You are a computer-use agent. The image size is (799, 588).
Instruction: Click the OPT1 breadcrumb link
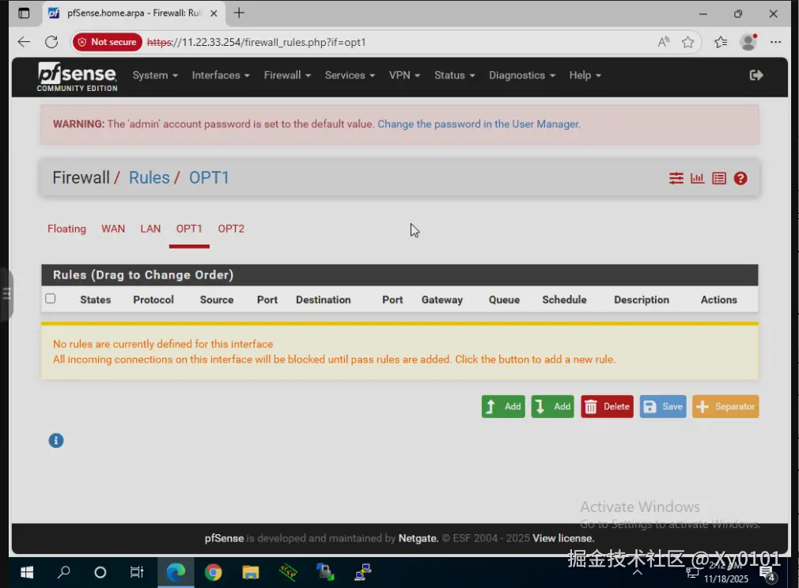[x=209, y=177]
